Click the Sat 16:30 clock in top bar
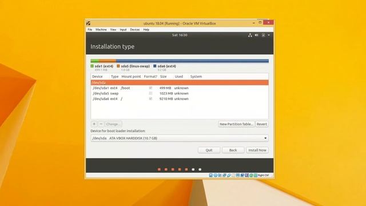 click(x=180, y=35)
